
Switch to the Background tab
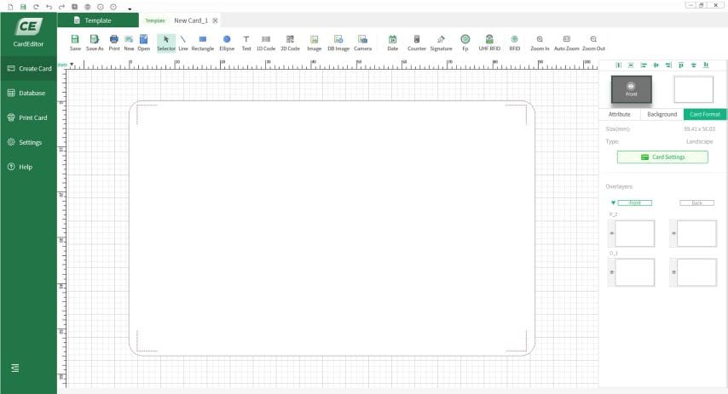662,114
